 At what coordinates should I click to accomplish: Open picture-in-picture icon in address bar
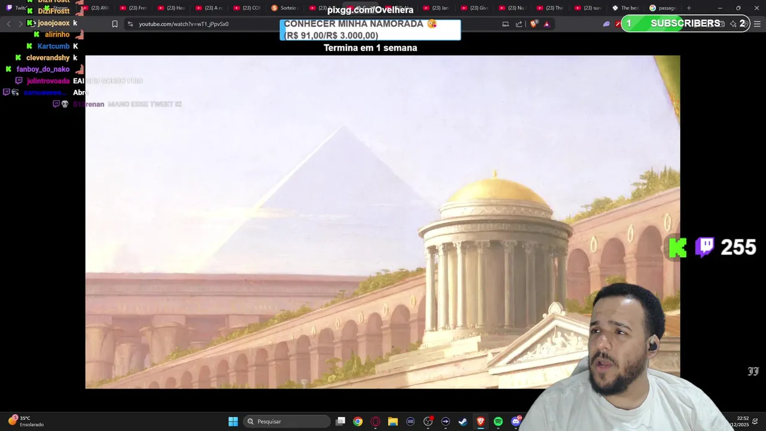coord(505,24)
